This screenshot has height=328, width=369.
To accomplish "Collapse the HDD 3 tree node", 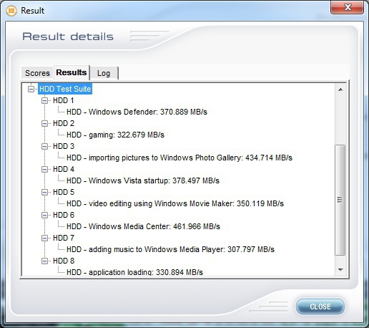I will 44,146.
